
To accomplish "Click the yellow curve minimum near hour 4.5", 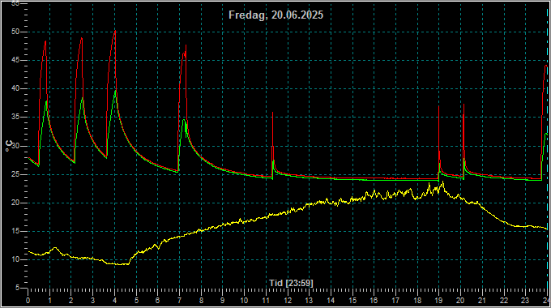I will click(122, 264).
